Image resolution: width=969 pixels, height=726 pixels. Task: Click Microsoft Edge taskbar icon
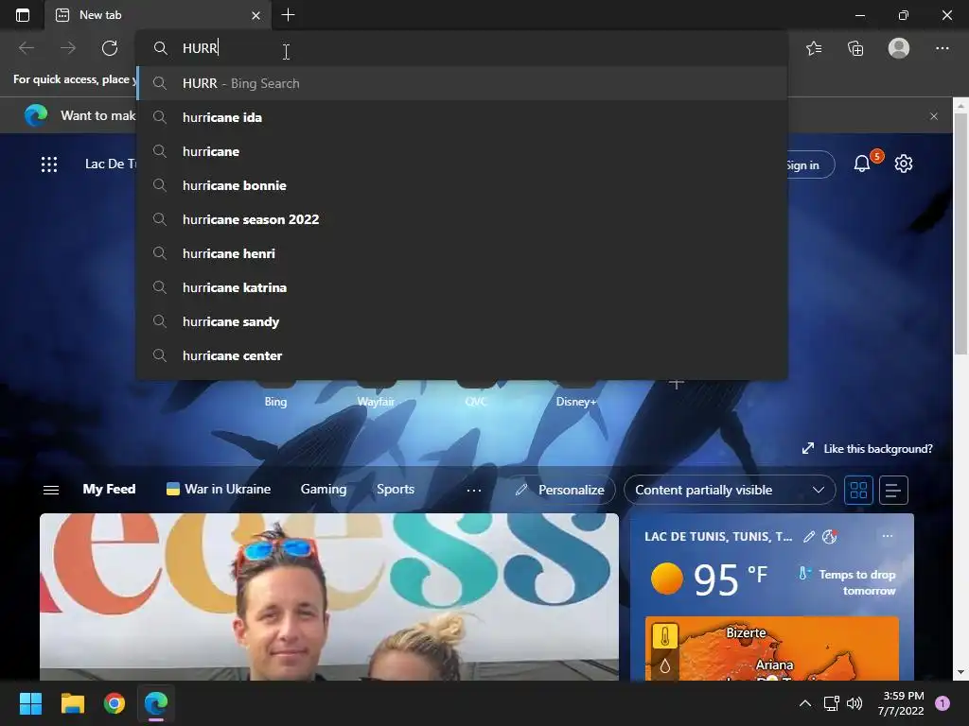pyautogui.click(x=156, y=703)
